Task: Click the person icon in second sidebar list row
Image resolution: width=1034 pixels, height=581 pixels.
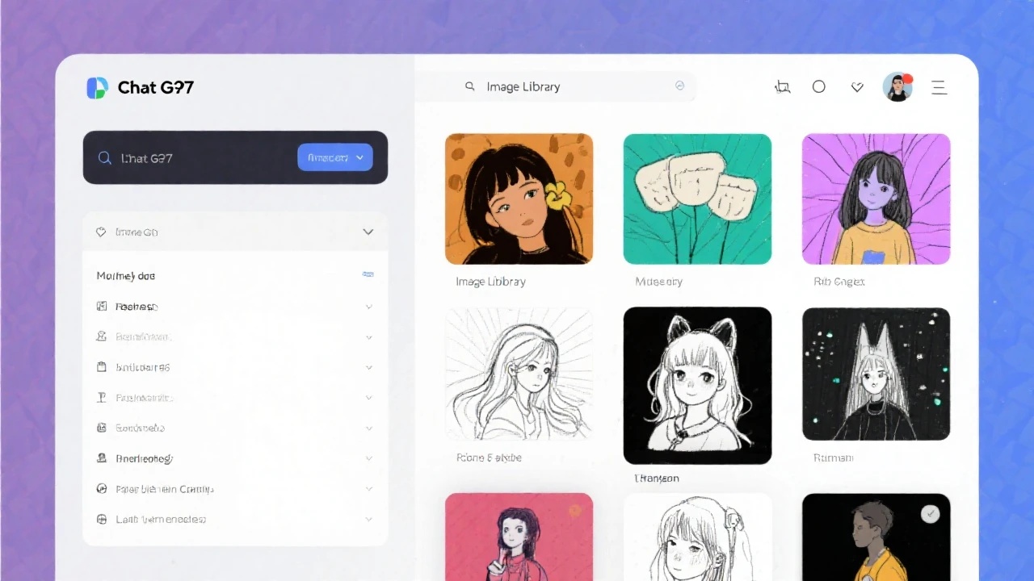Action: pyautogui.click(x=102, y=336)
